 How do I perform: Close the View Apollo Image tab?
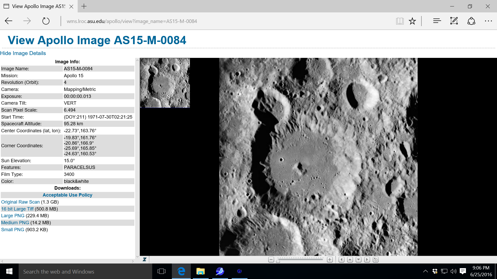(71, 6)
